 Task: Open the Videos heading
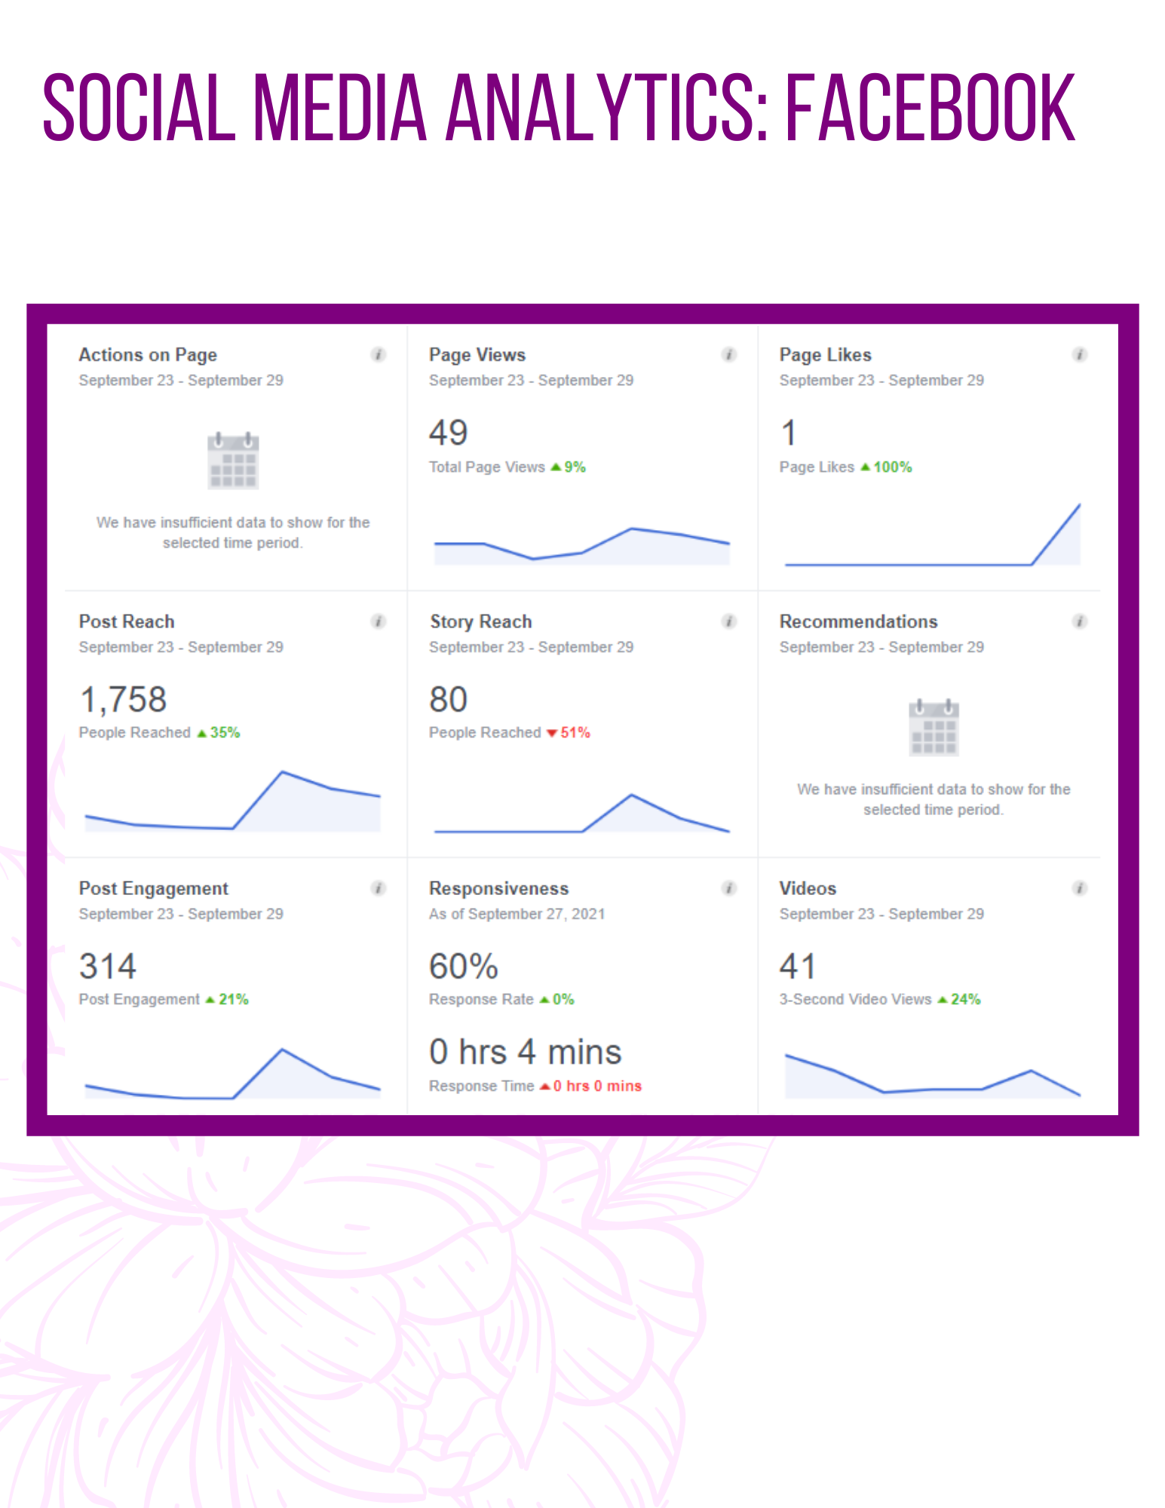(x=808, y=888)
